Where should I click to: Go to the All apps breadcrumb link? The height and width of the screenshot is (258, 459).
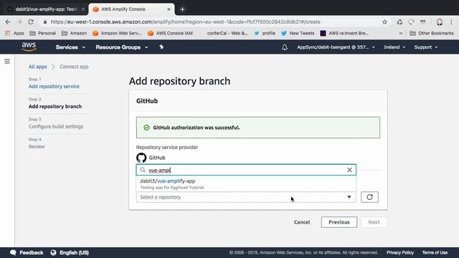38,67
